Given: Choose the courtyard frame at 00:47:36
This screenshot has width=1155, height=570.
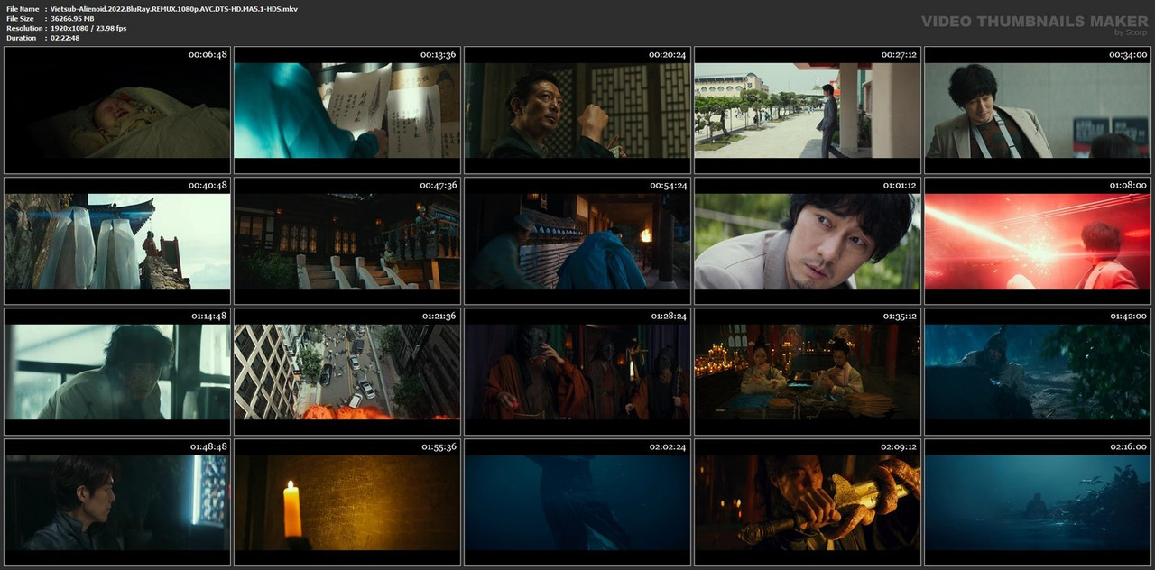Looking at the screenshot, I should point(347,241).
